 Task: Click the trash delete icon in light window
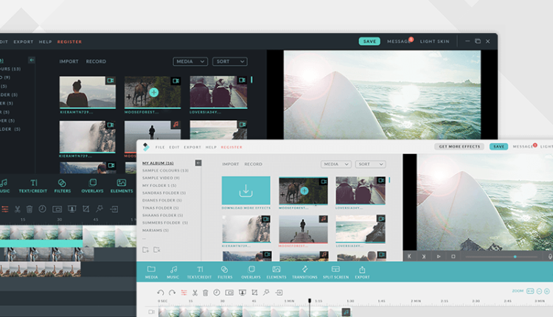point(205,293)
